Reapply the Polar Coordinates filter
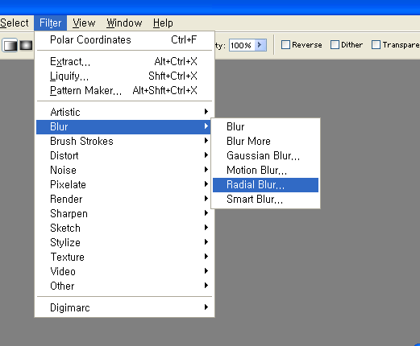The height and width of the screenshot is (346, 420). [124, 40]
